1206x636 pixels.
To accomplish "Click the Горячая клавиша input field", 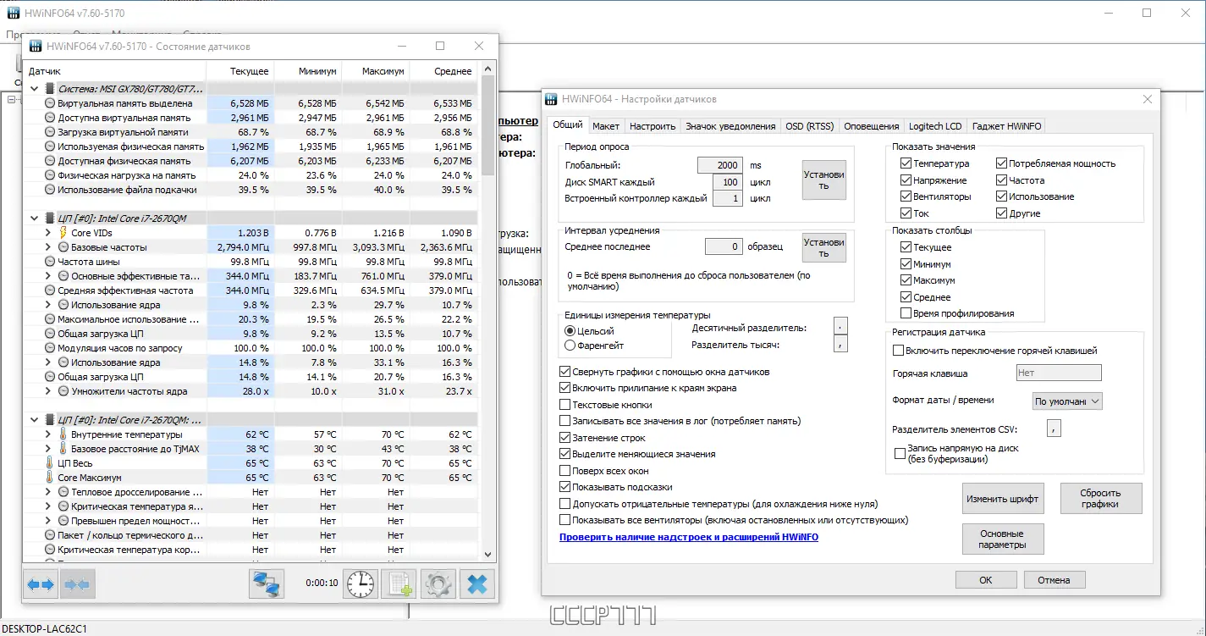I will (x=1059, y=373).
